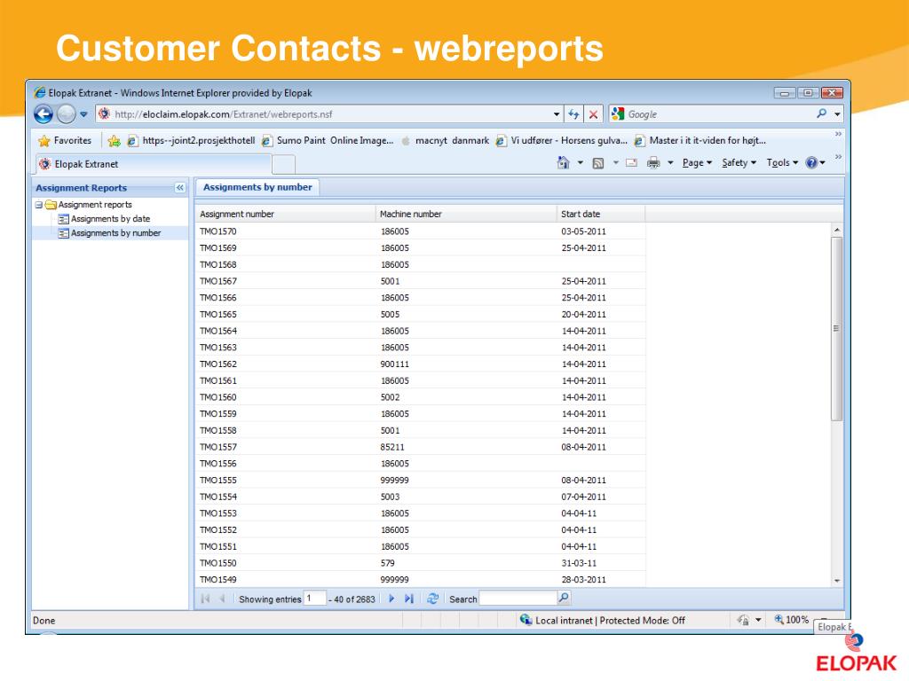This screenshot has height=681, width=909.
Task: Open the https--joint2.prosjekthotell favorite link
Action: tap(192, 141)
